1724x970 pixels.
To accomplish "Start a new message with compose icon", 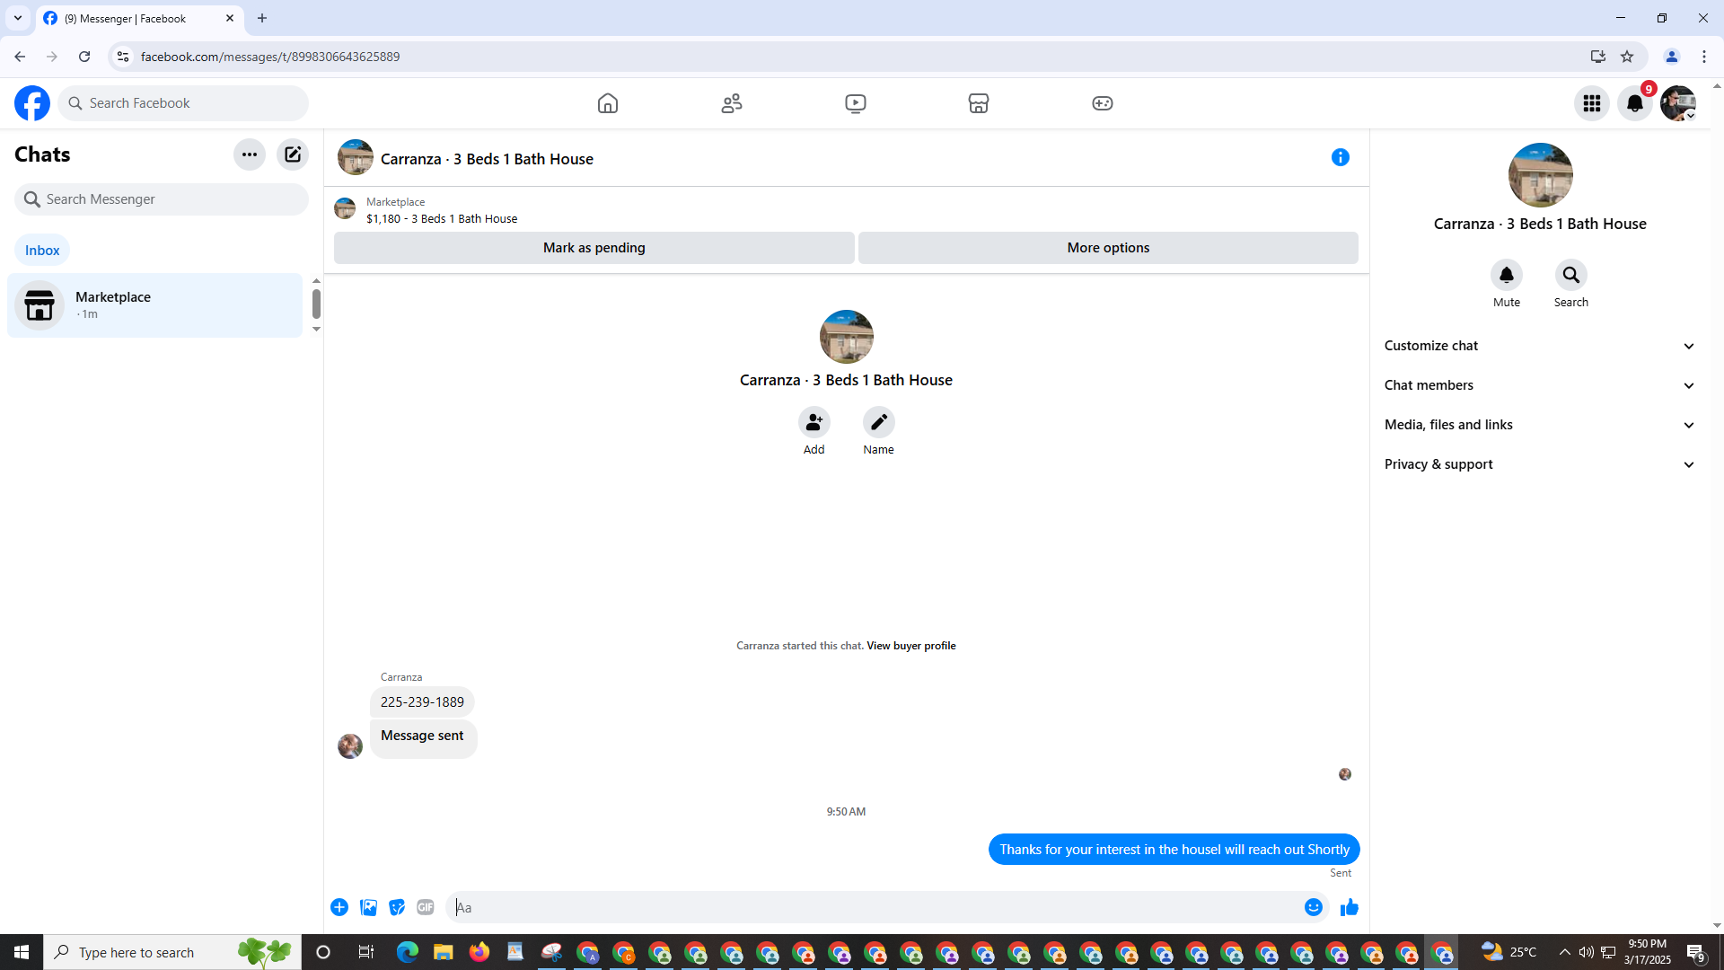I will 293,154.
